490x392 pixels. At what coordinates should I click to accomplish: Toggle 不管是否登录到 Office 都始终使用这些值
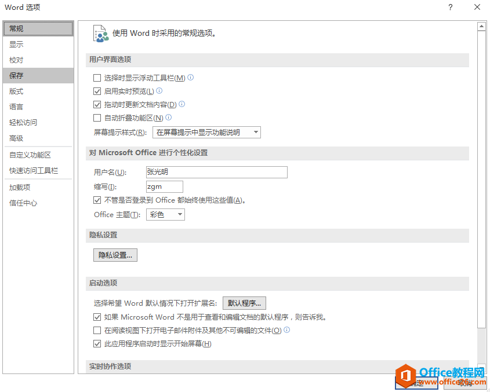point(97,200)
